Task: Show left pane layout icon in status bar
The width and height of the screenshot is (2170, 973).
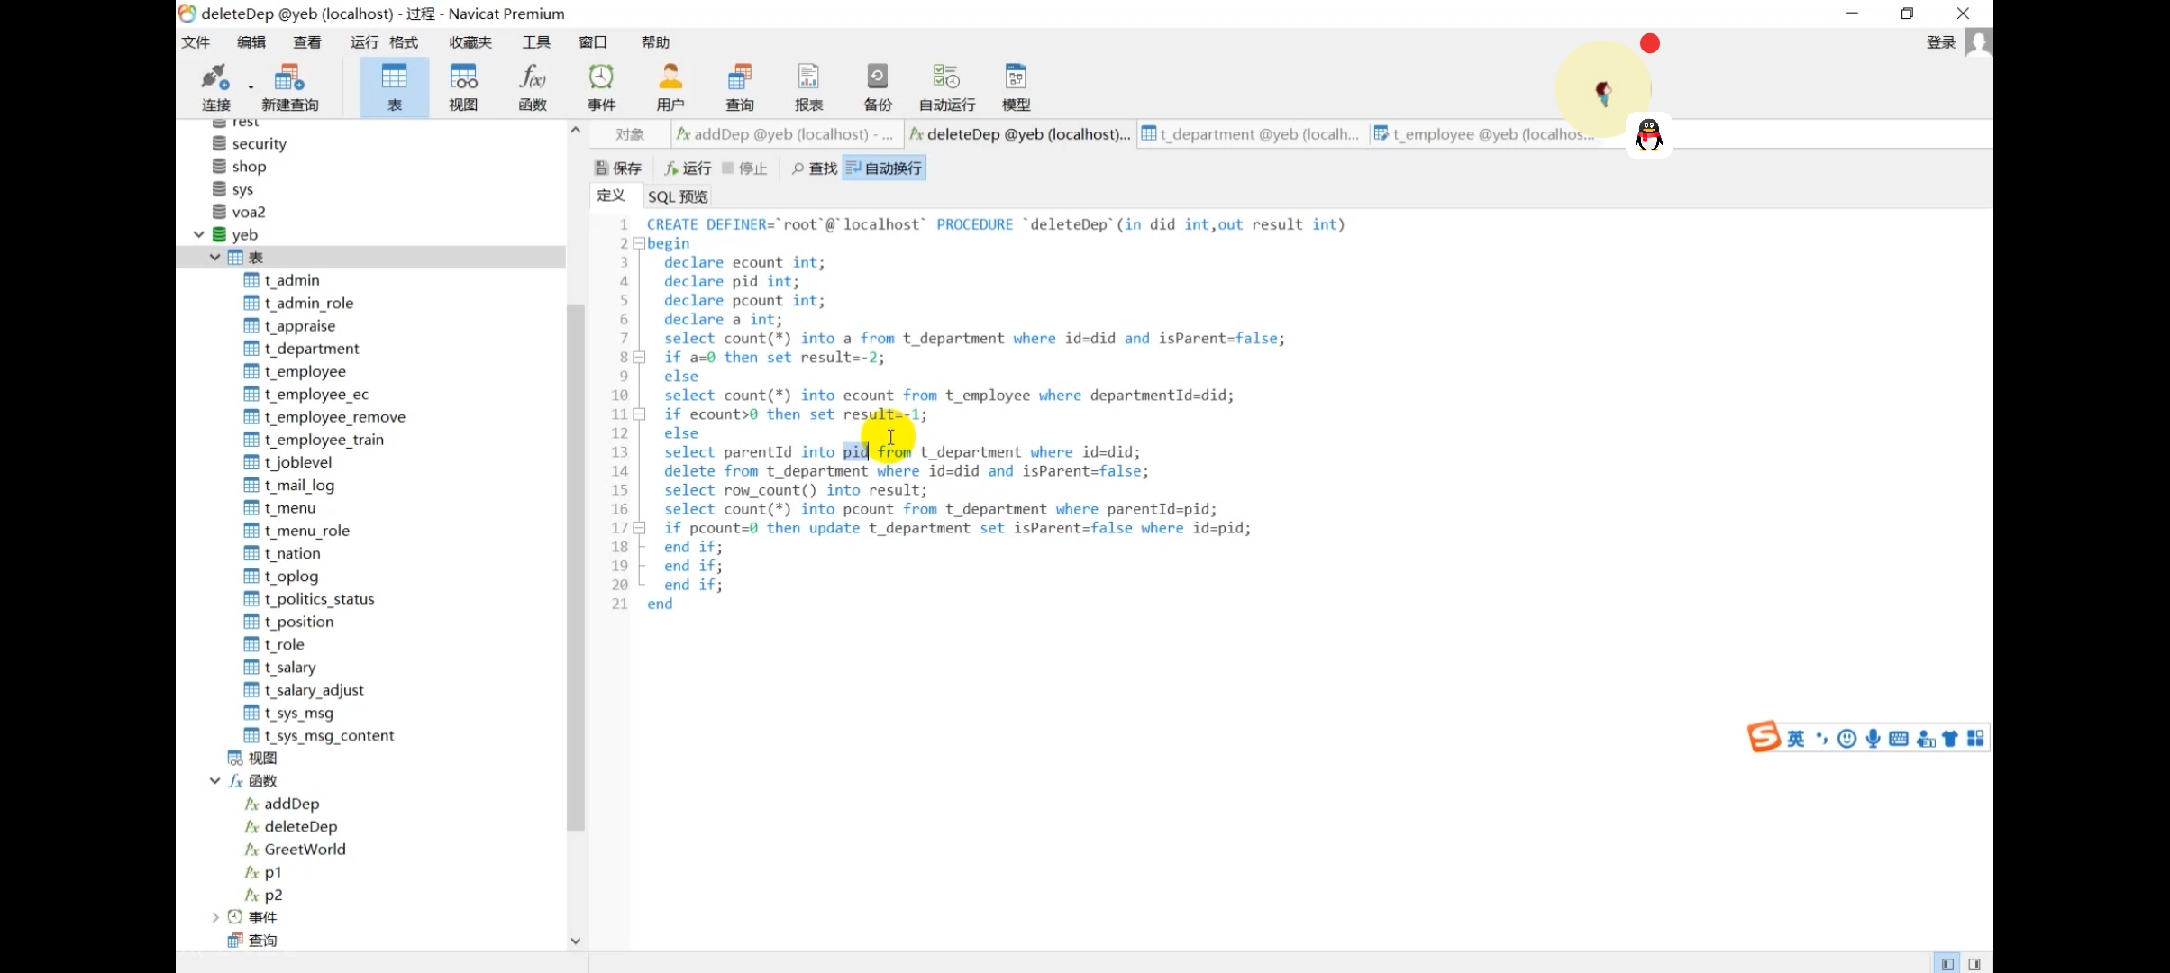Action: 1947,964
